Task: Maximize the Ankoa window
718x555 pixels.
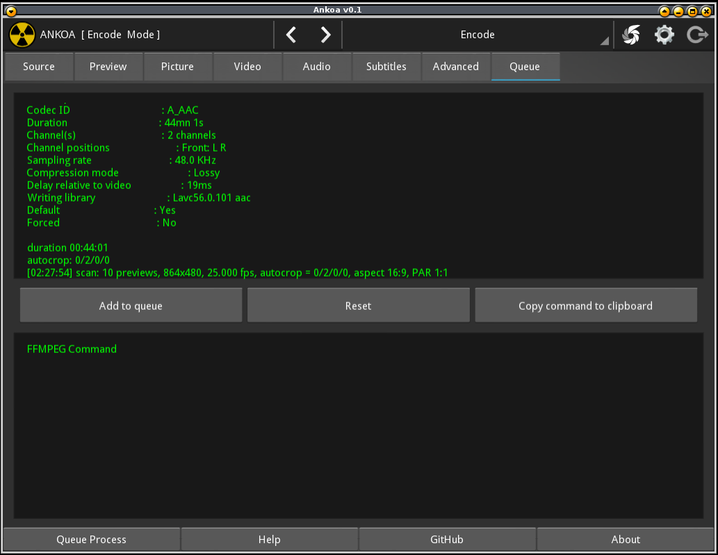Action: click(x=692, y=10)
